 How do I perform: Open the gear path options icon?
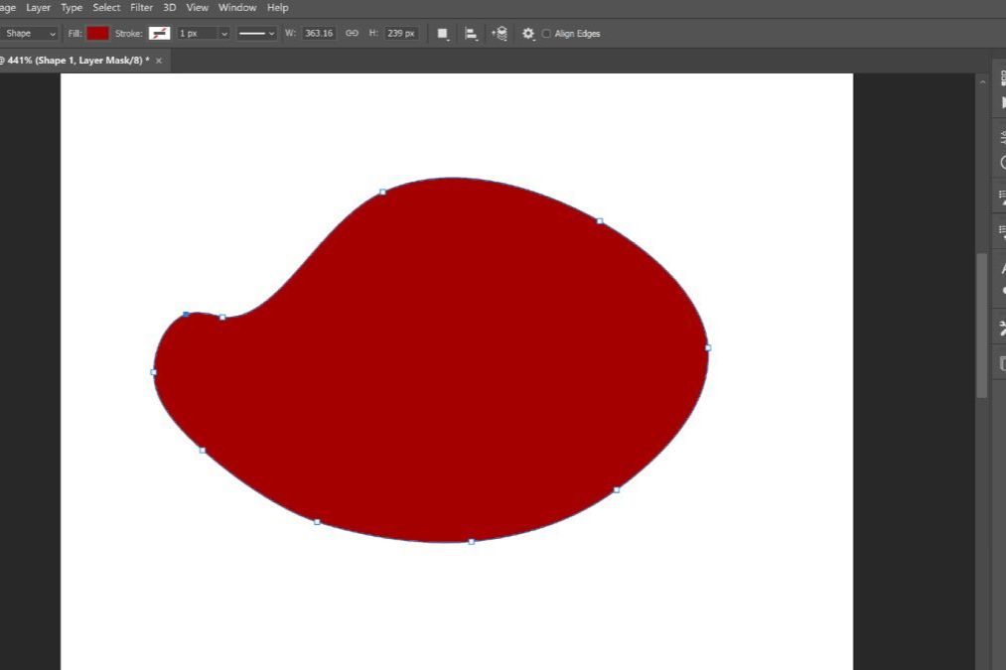tap(528, 34)
